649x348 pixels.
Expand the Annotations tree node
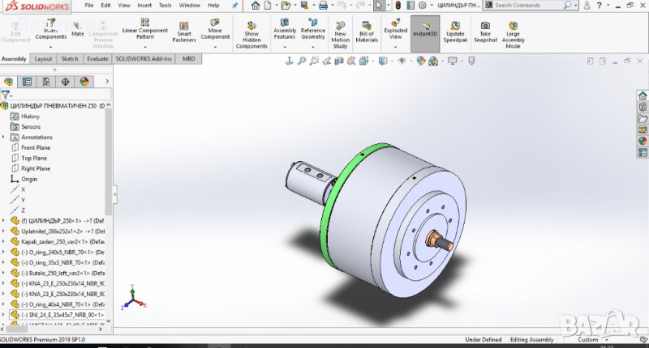coord(6,138)
